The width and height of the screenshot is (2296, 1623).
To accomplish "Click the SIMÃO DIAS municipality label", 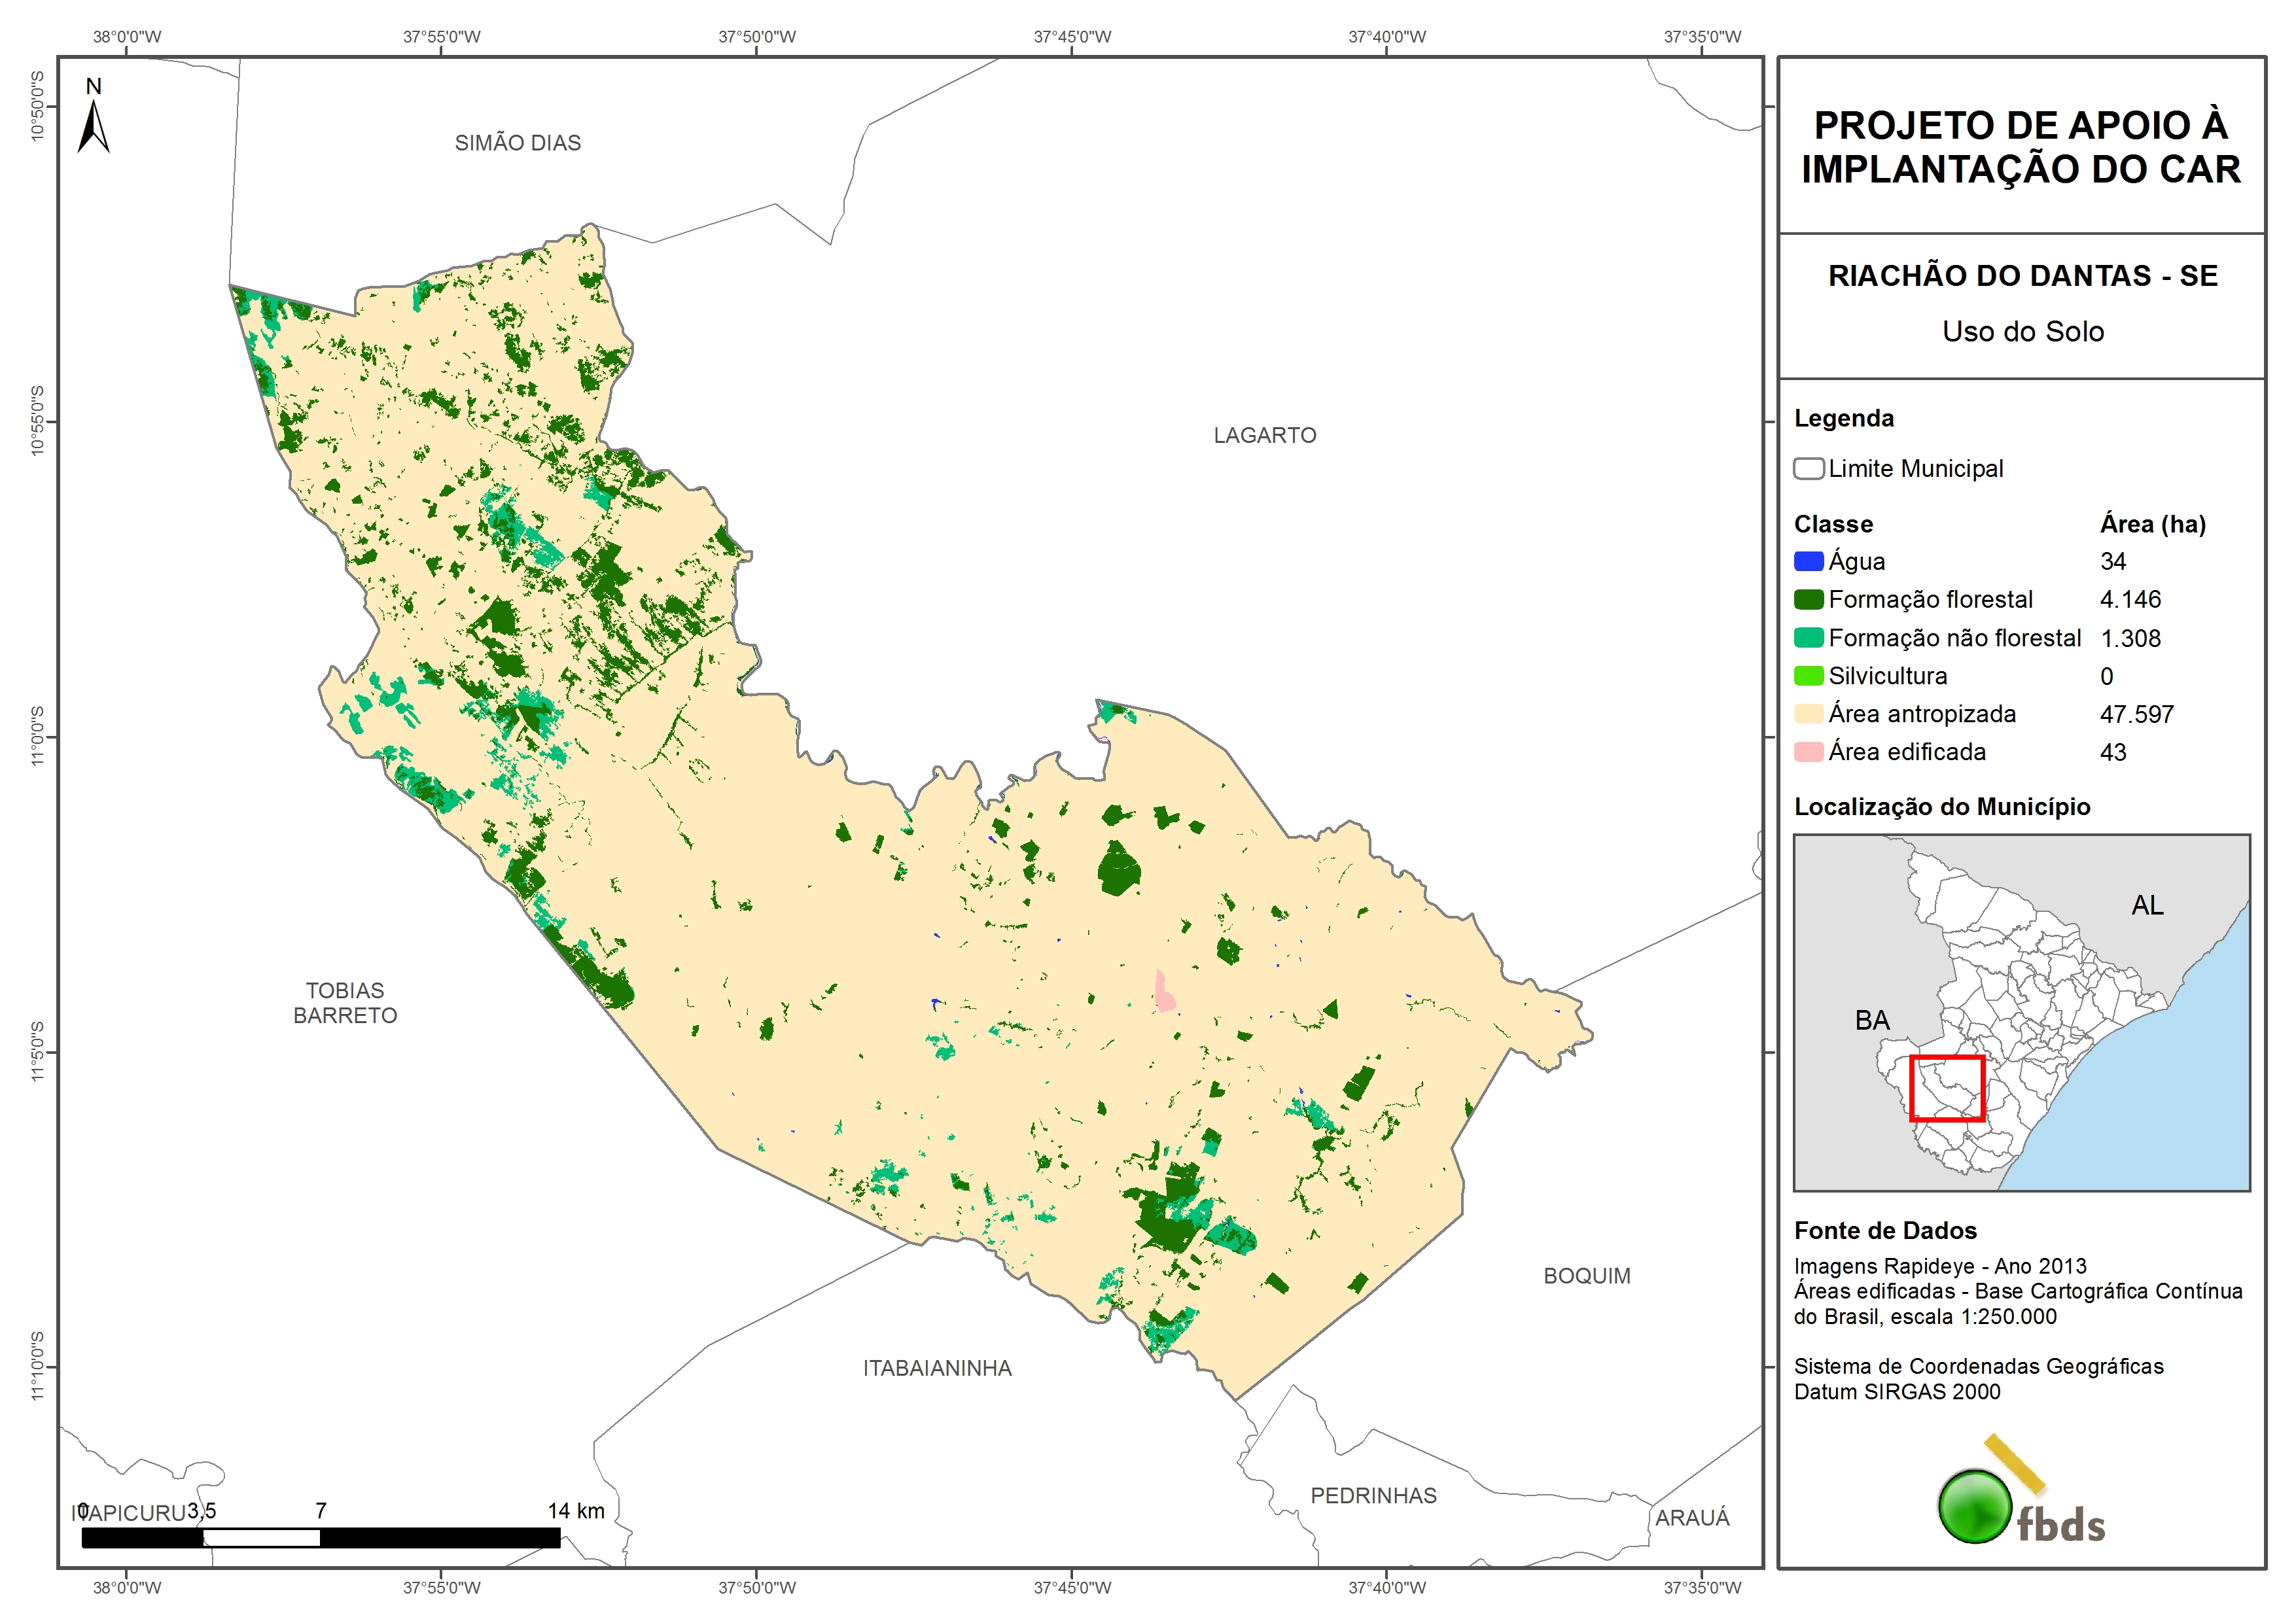I will (517, 143).
